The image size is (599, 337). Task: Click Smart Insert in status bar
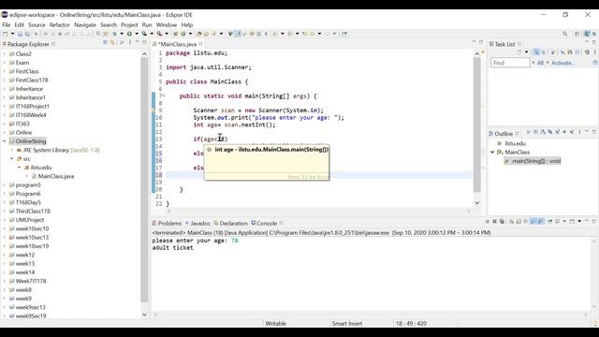pyautogui.click(x=347, y=323)
